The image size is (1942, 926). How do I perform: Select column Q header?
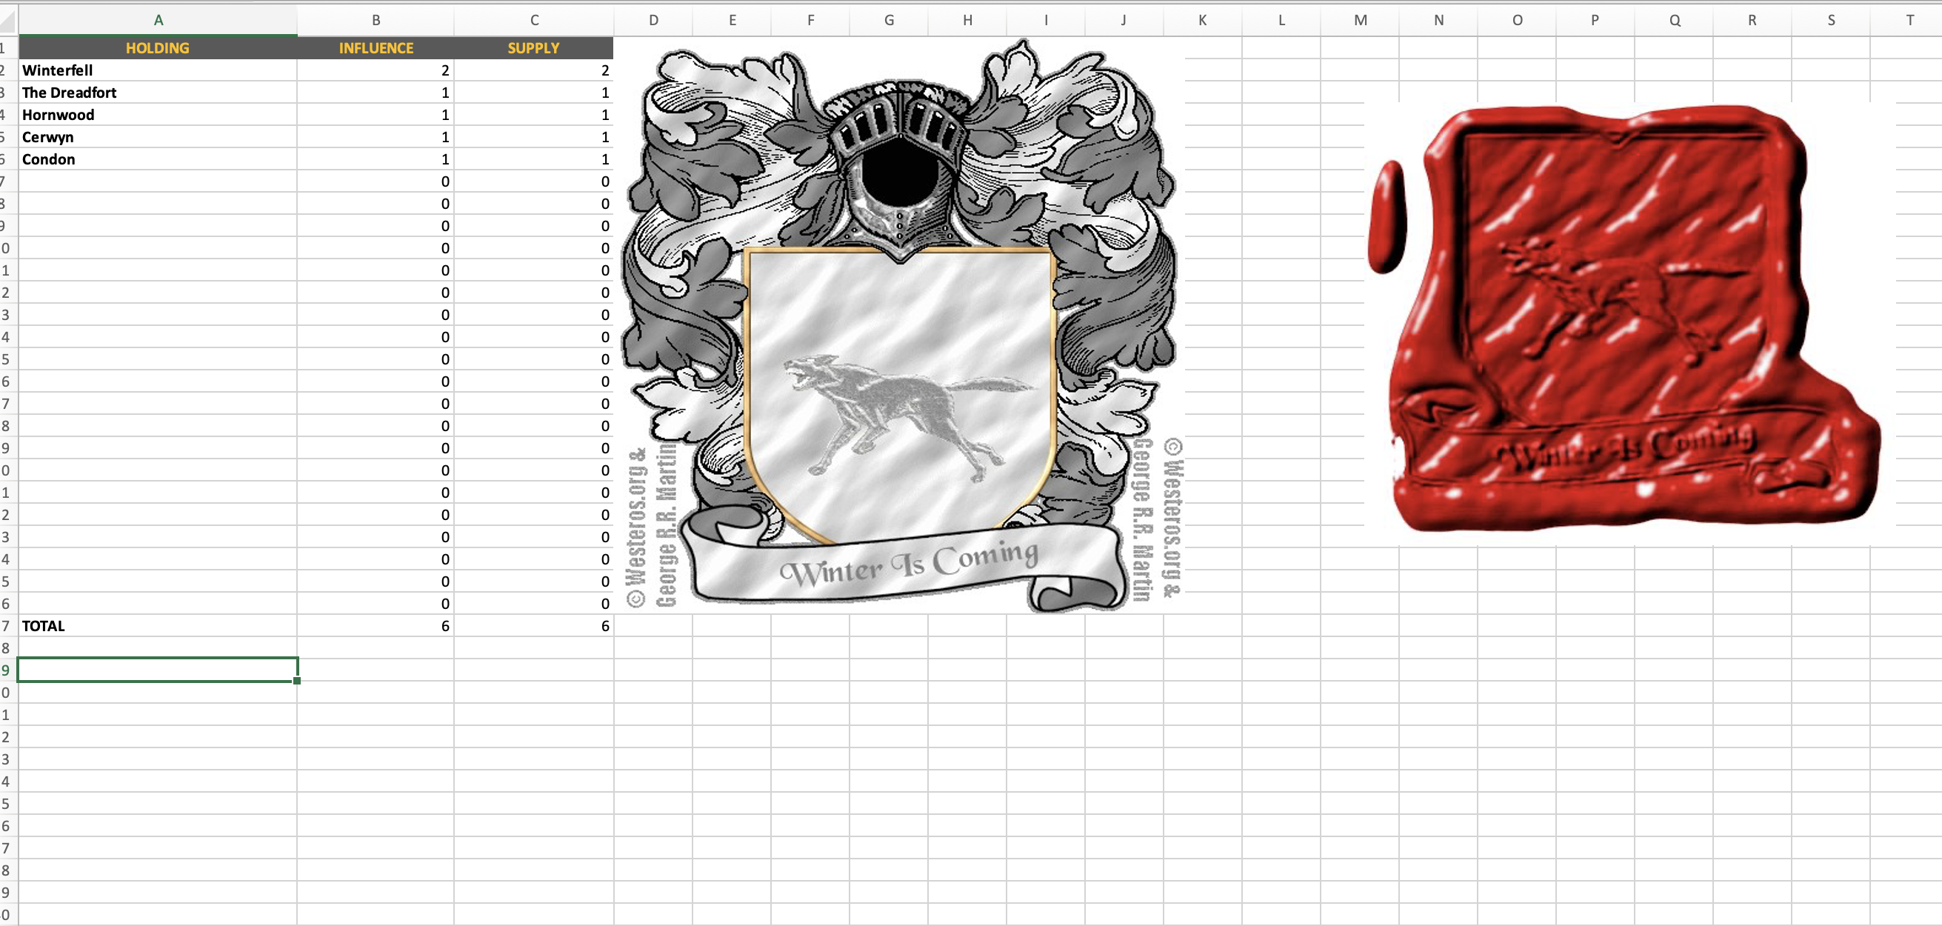pyautogui.click(x=1674, y=20)
